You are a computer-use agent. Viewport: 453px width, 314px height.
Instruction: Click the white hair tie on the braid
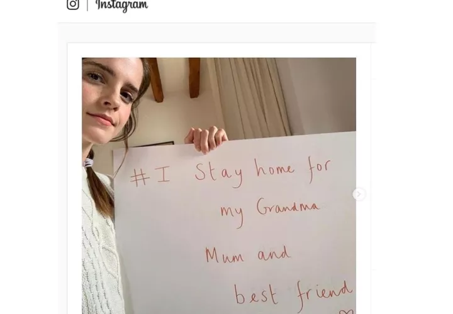click(x=89, y=163)
